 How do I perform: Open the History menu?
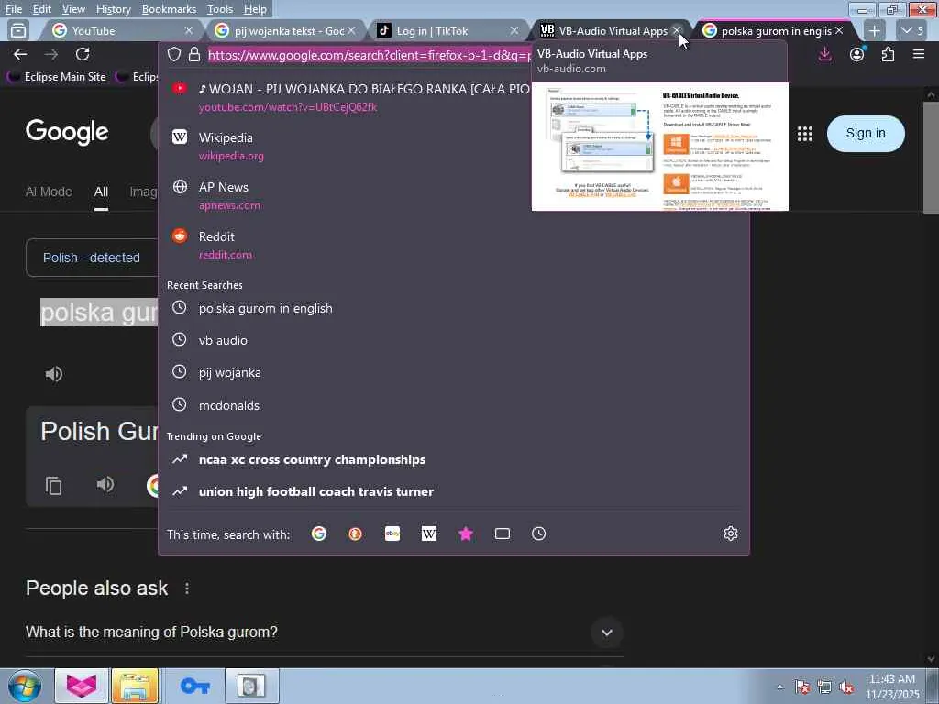point(113,9)
